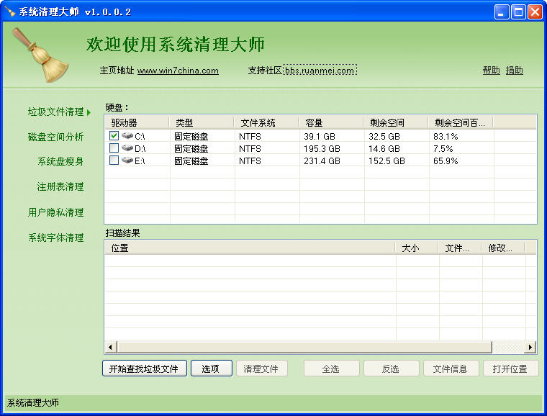Click the 选项 button
The width and height of the screenshot is (547, 416).
tap(211, 368)
